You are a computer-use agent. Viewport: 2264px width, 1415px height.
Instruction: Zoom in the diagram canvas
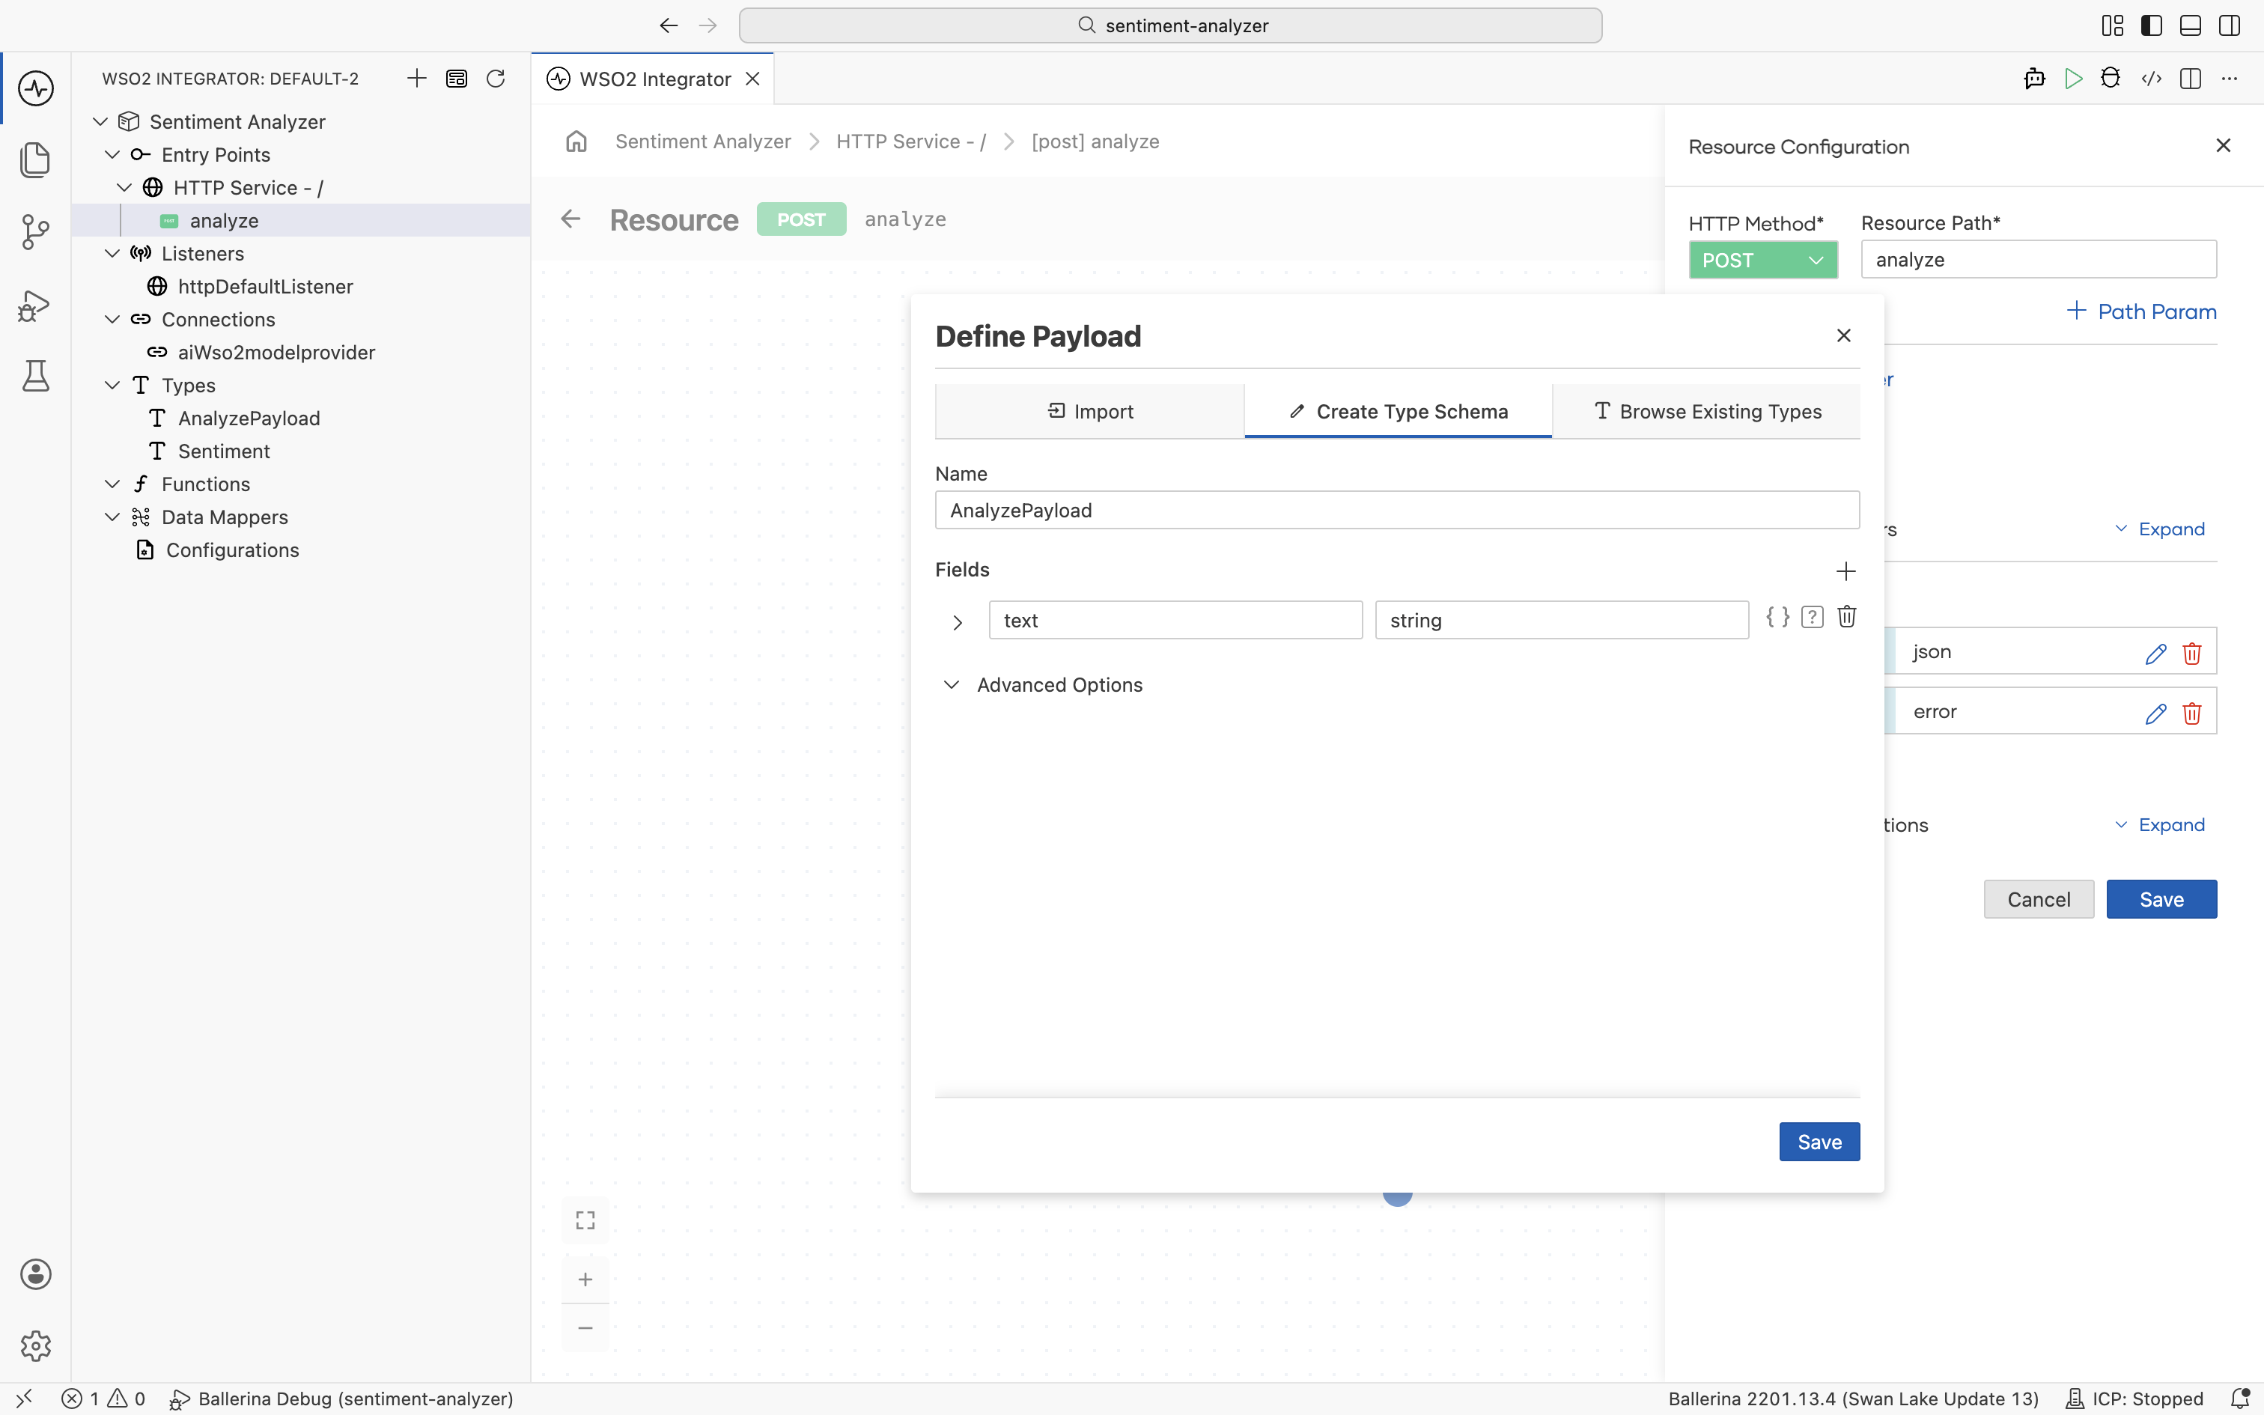click(x=585, y=1279)
